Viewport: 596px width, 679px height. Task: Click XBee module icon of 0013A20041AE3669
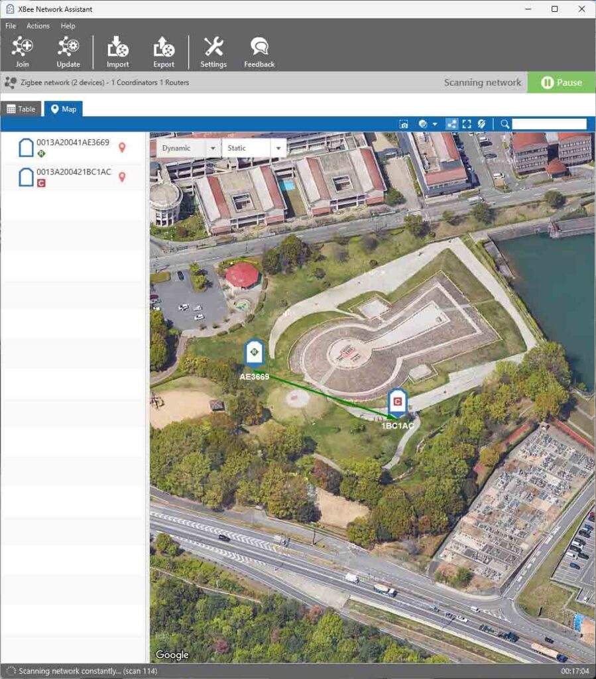pyautogui.click(x=26, y=148)
